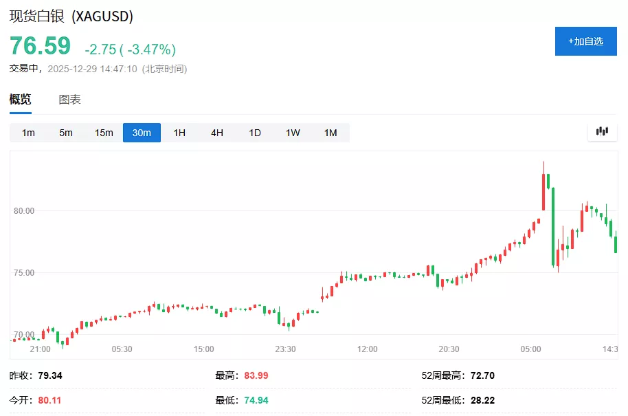Select the active 30m timeframe
The image size is (628, 416).
(x=142, y=133)
